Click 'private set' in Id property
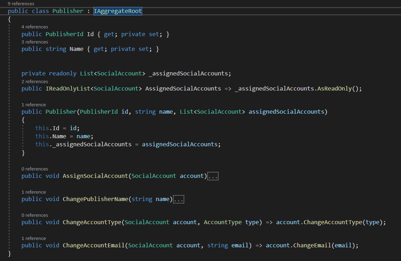 pos(140,34)
